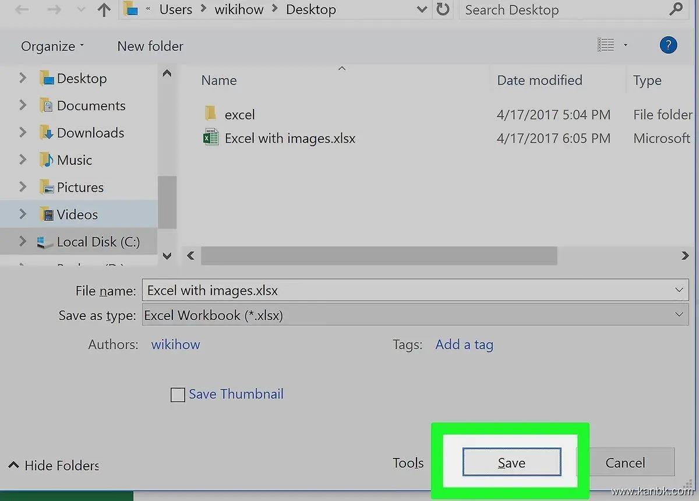The image size is (699, 501).
Task: Expand the Local Disk (C:) tree node
Action: 23,242
